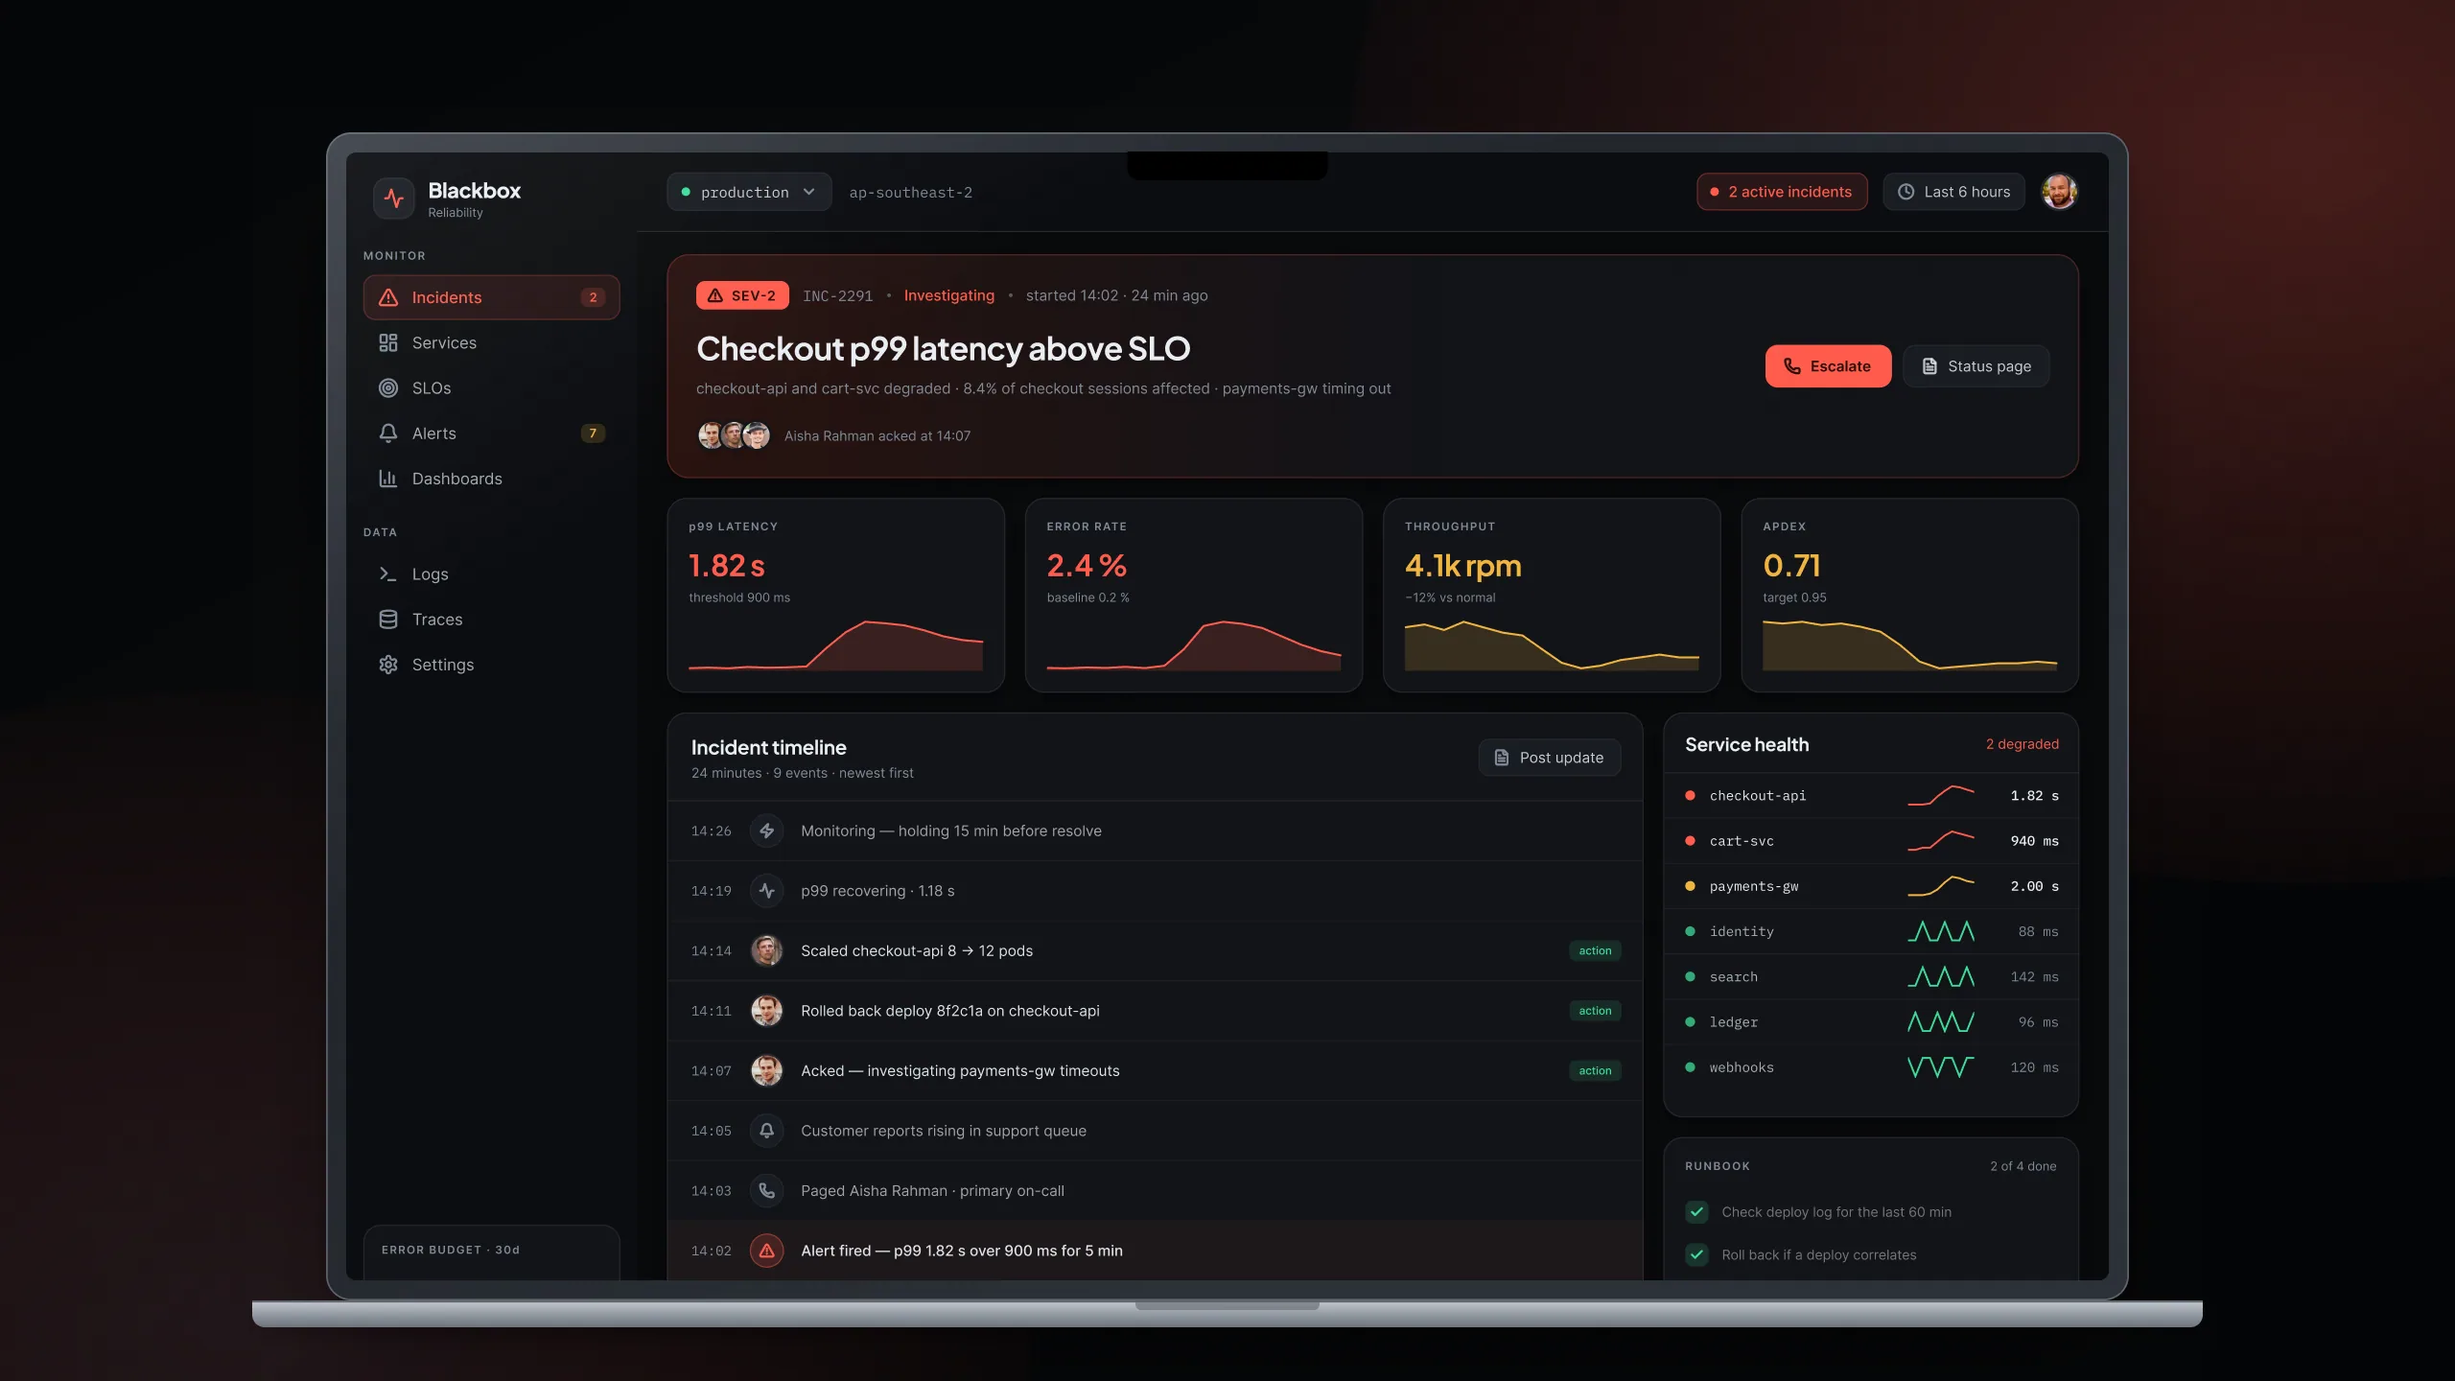
Task: Open Services in the sidebar
Action: click(491, 342)
